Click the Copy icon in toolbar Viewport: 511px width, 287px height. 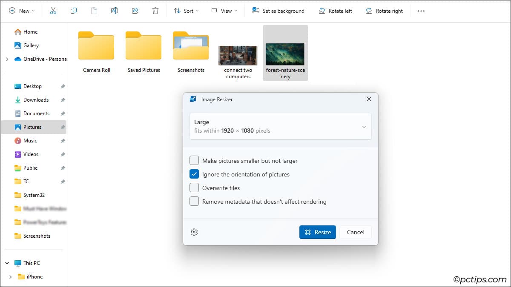tap(74, 11)
